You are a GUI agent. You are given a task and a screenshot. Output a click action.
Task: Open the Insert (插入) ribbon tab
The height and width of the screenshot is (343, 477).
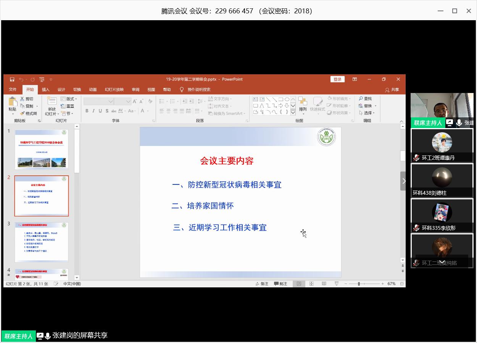coord(45,90)
